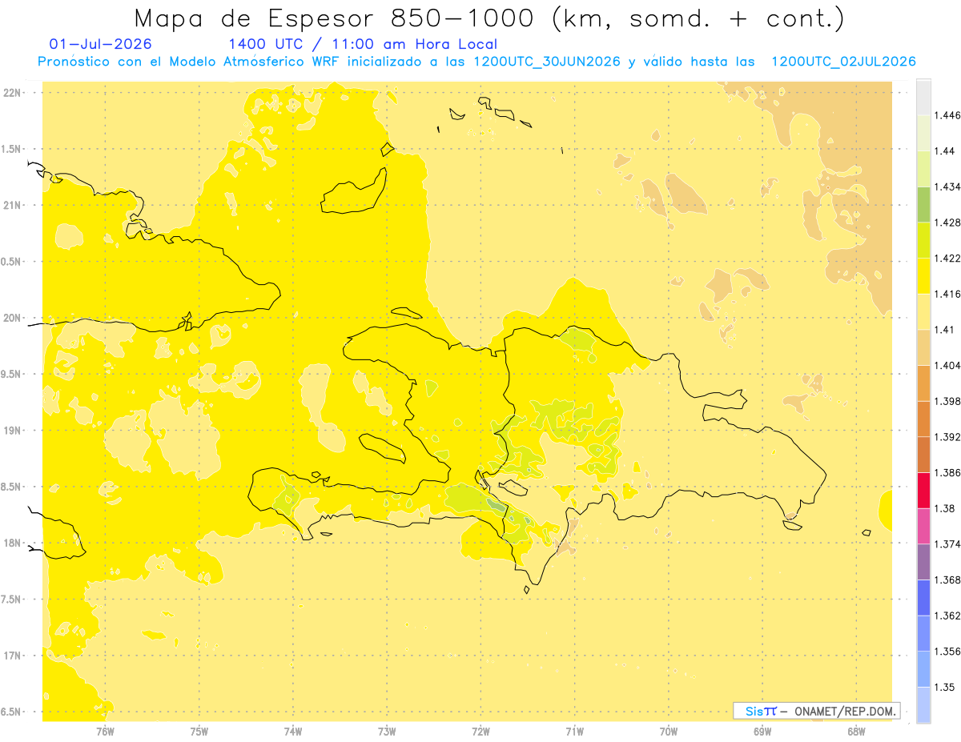Pick the light blue swatch between 1.356 and 1.35
Image resolution: width=961 pixels, height=742 pixels.
[x=923, y=669]
